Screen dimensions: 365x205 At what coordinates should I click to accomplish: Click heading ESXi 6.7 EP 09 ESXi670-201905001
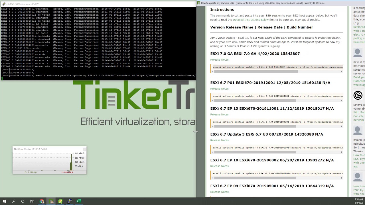click(x=272, y=186)
